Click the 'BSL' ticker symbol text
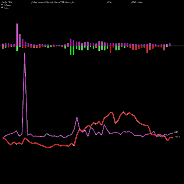Viewport: 184px width, 184px height. (x=109, y=2)
